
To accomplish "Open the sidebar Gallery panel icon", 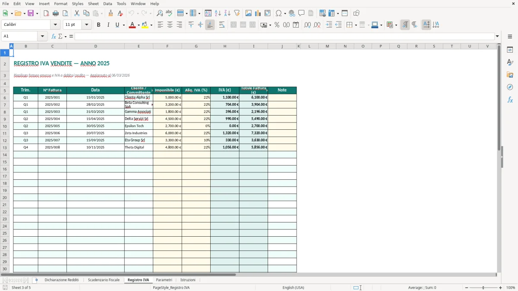I will (x=510, y=75).
